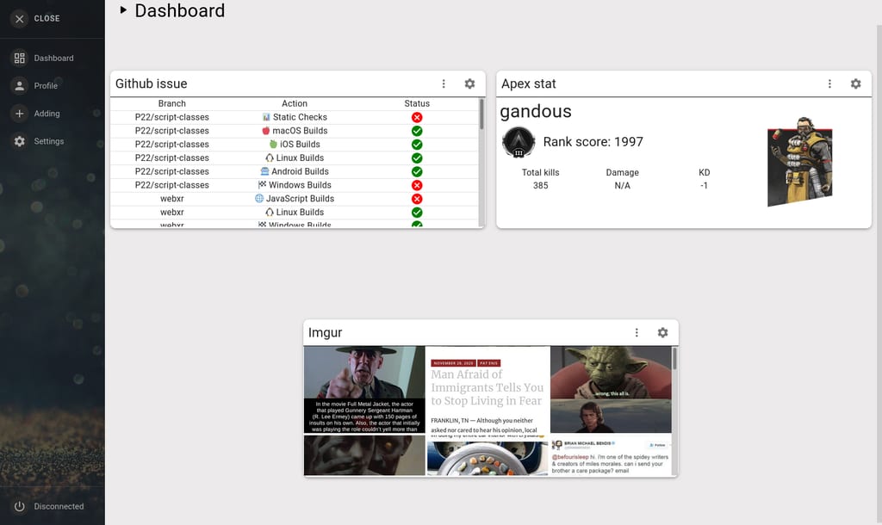Click failed status icon for P22 Windows Builds
This screenshot has height=525, width=882.
tap(417, 185)
